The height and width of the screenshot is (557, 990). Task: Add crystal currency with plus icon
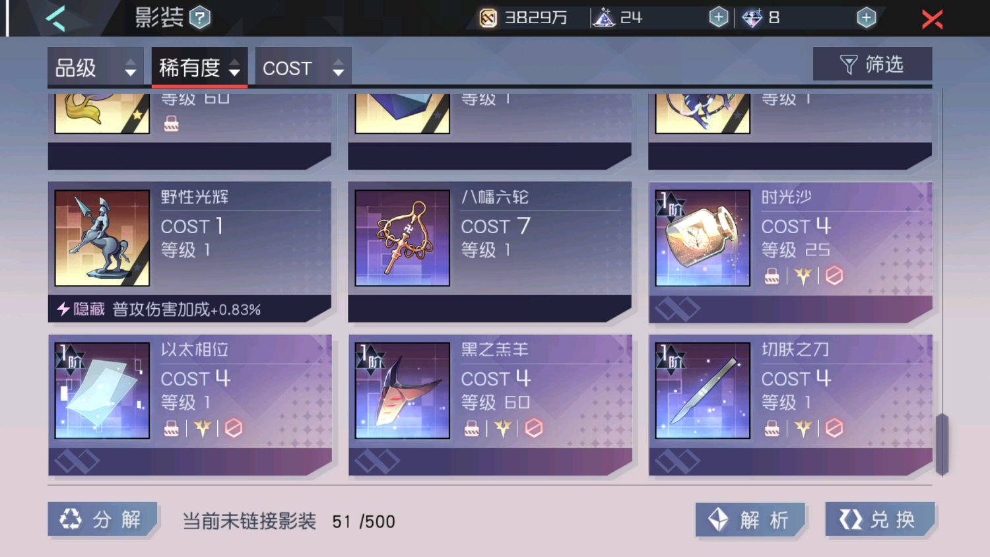(x=718, y=18)
